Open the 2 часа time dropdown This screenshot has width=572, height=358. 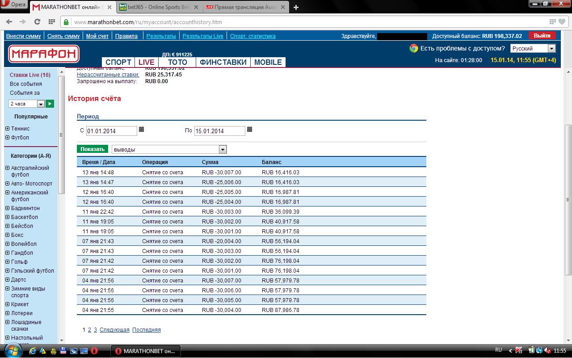tap(26, 104)
